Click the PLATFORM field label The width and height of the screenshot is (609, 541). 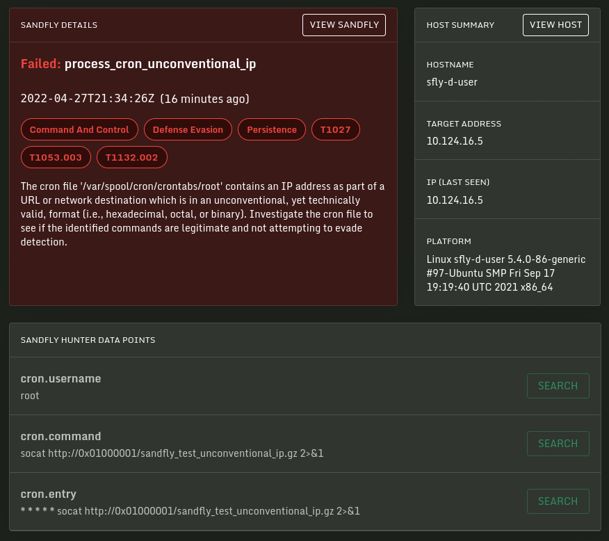point(448,241)
